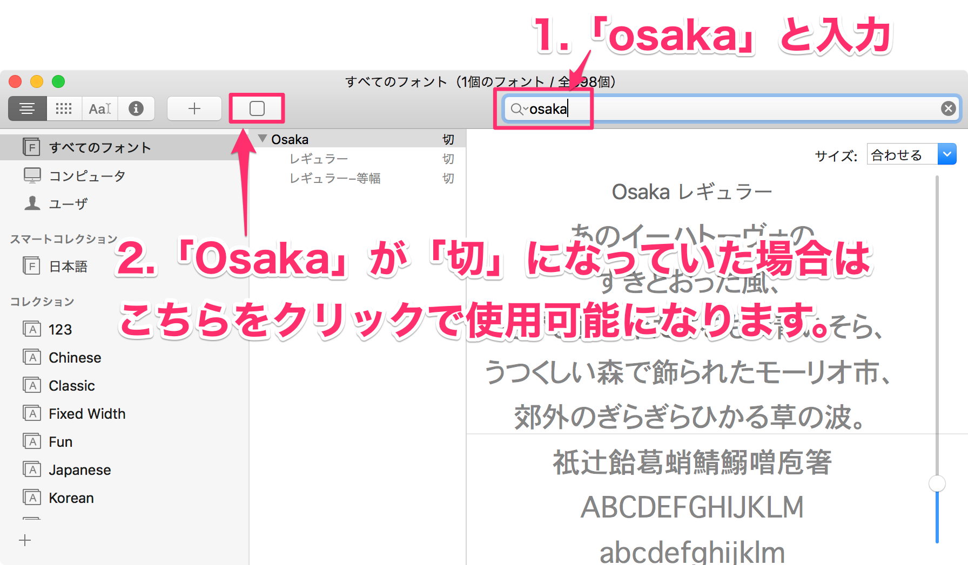This screenshot has height=565, width=968.
Task: Zoom the Font Book window
Action: tap(58, 81)
